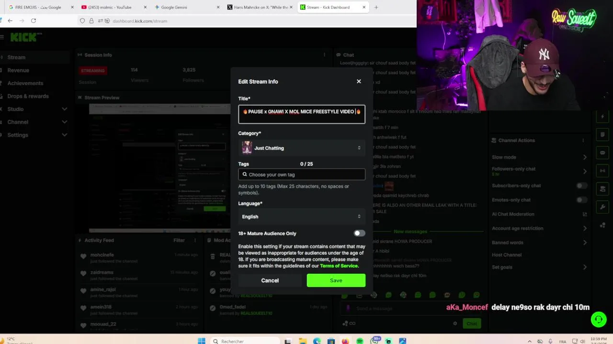The height and width of the screenshot is (344, 613).
Task: Open Microsoft Edge from the taskbar
Action: pos(317,341)
